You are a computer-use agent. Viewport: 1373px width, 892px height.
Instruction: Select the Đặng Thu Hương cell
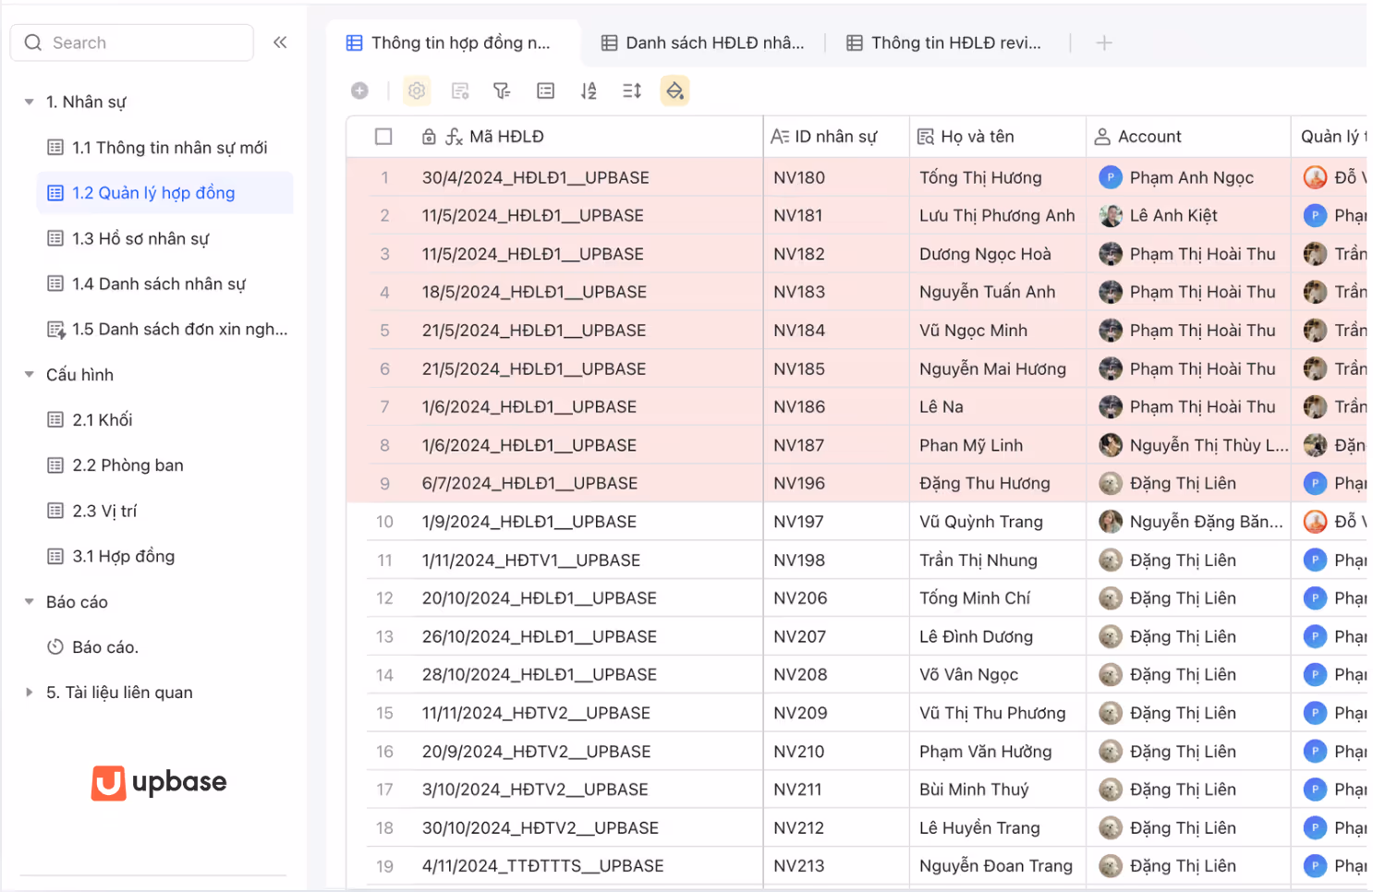[x=998, y=484]
